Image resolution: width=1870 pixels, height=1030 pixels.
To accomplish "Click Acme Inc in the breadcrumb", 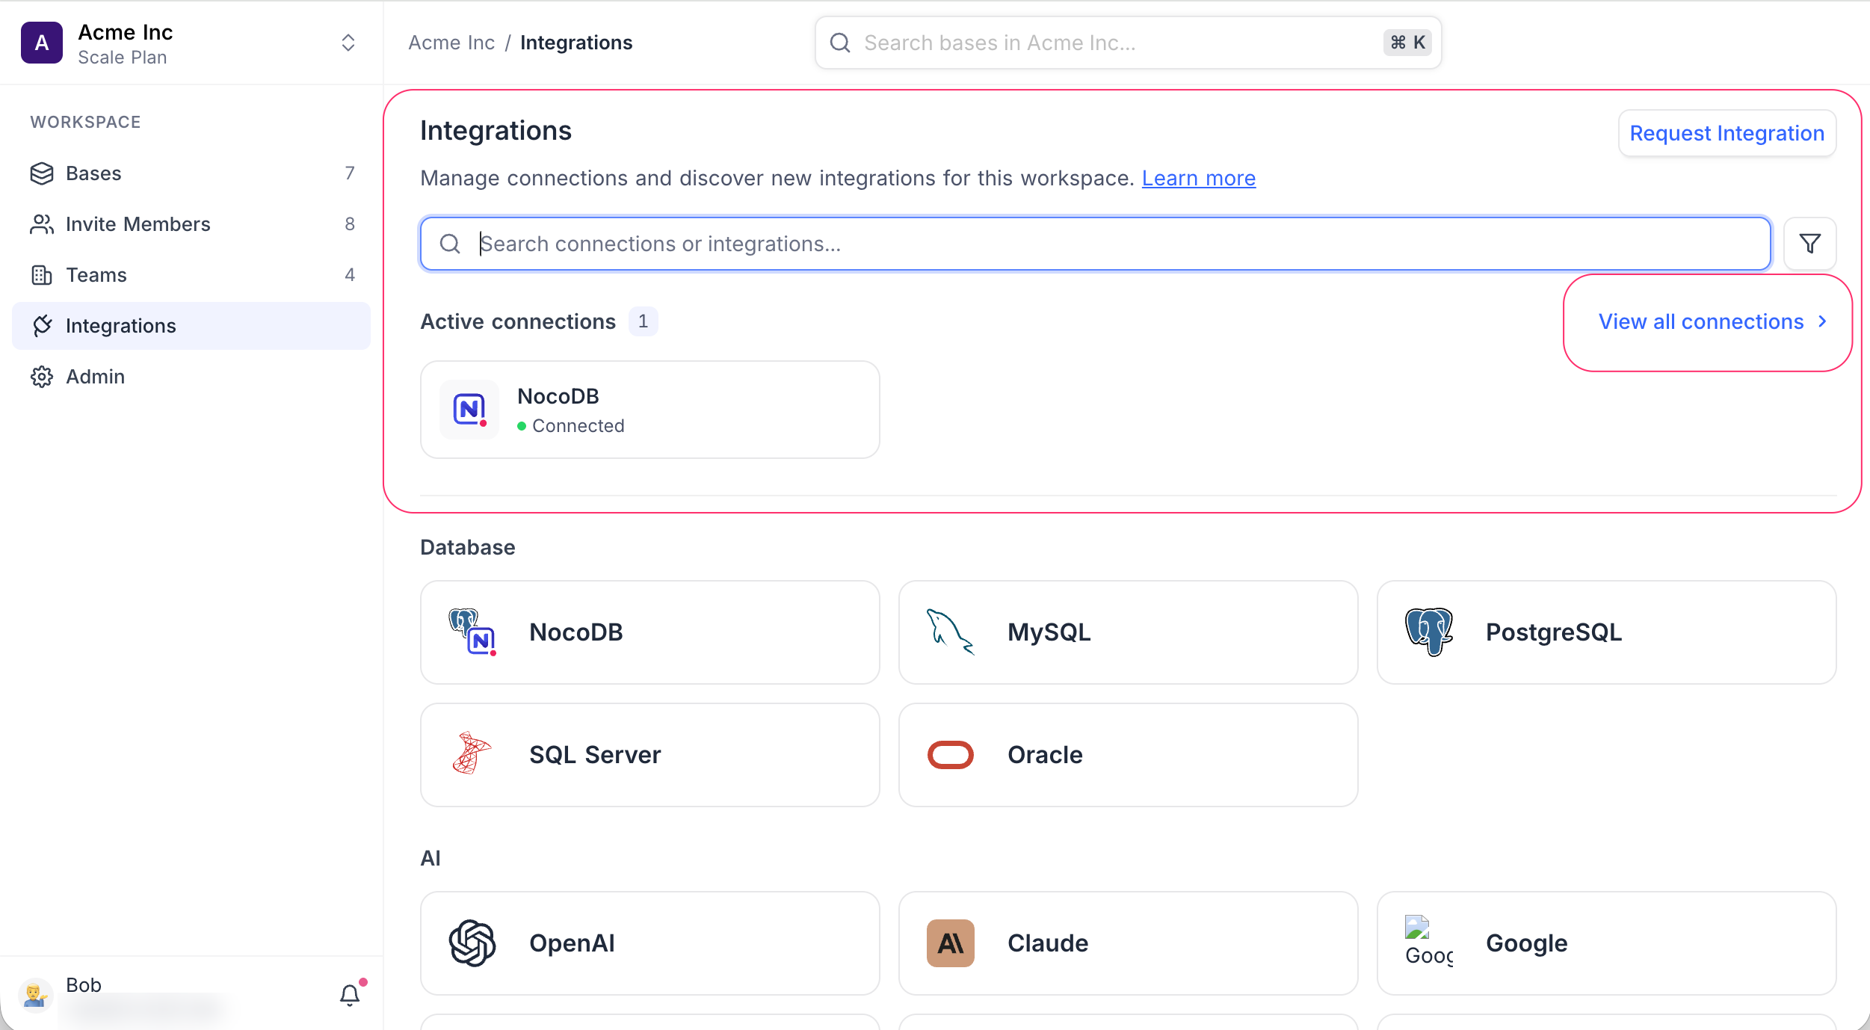I will click(451, 43).
